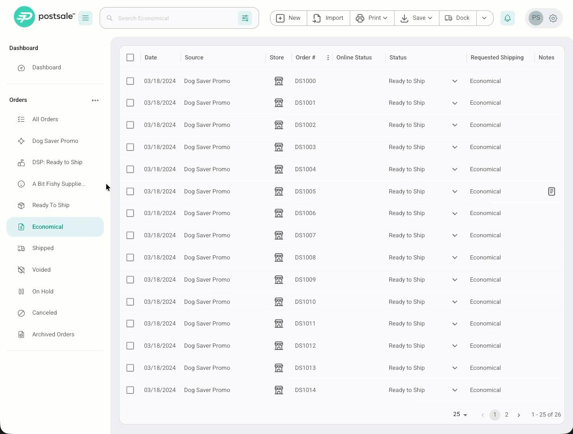Open the settings gear icon
This screenshot has width=573, height=434.
click(x=553, y=18)
